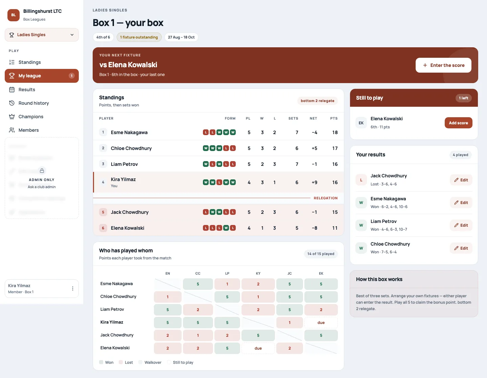This screenshot has width=487, height=378.
Task: Click the admin-only lock icon
Action: 42,171
